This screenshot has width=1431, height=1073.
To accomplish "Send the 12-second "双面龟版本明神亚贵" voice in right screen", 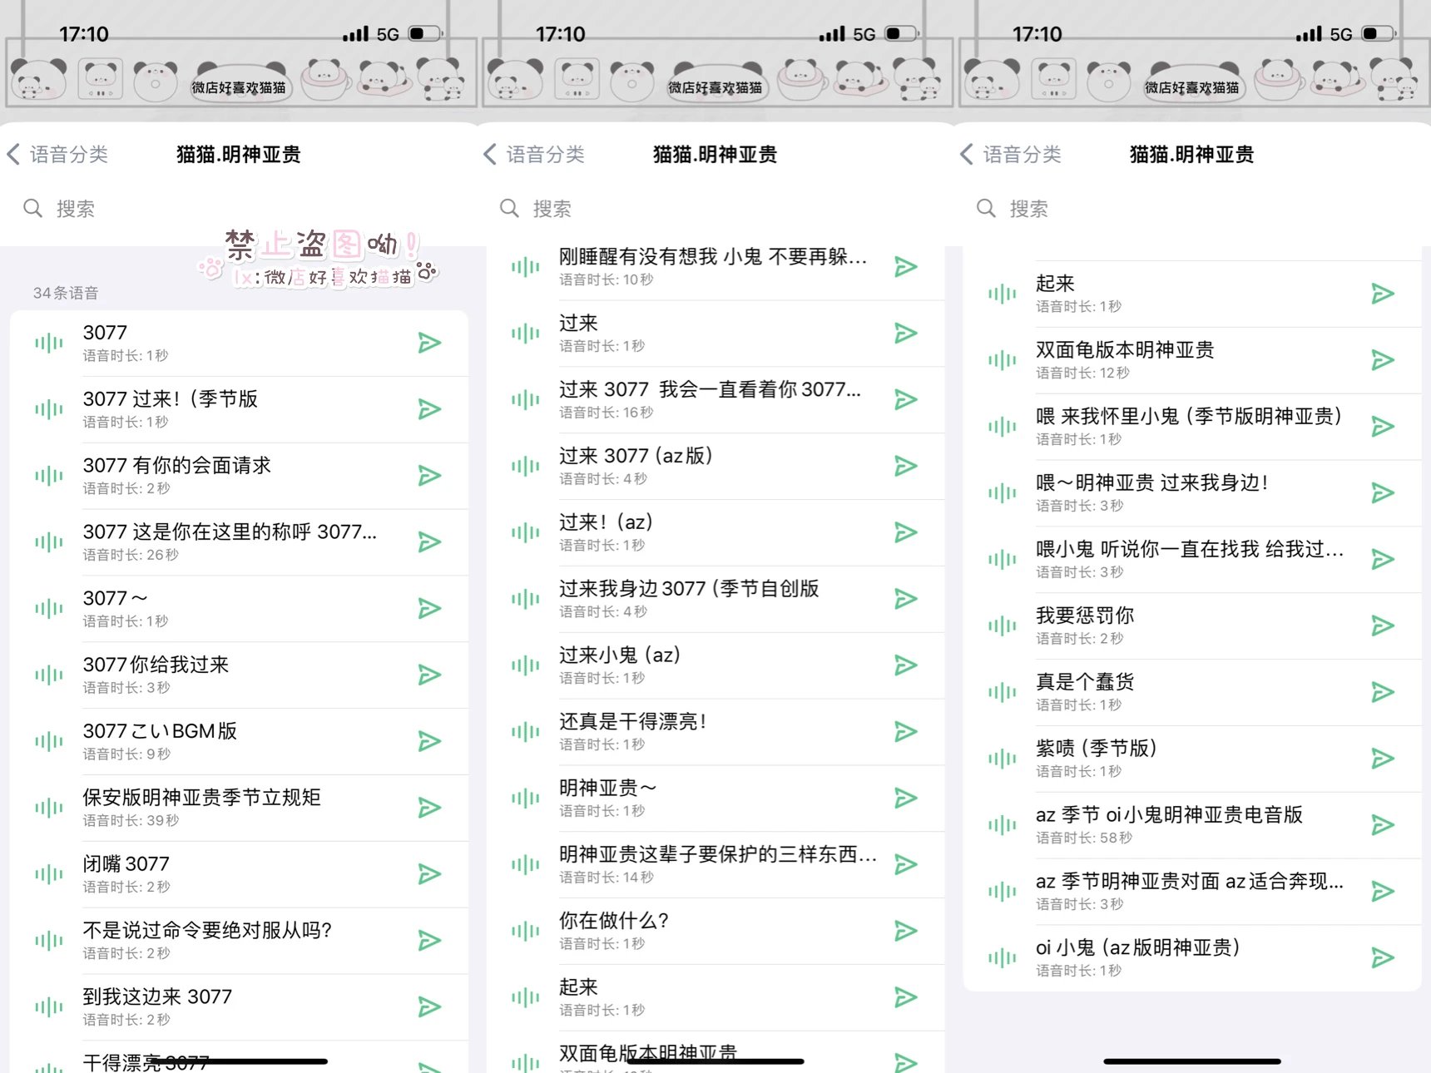I will point(1382,360).
